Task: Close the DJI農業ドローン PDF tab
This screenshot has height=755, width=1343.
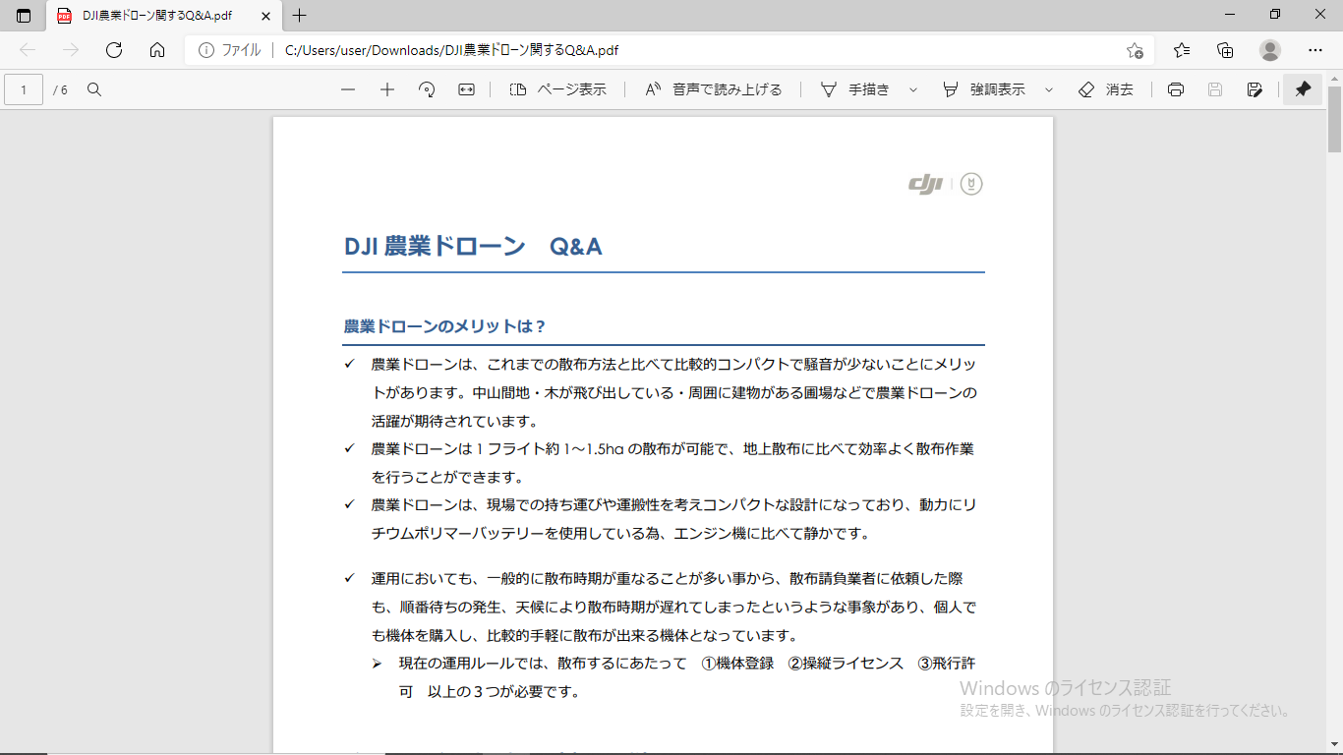Action: pyautogui.click(x=265, y=16)
